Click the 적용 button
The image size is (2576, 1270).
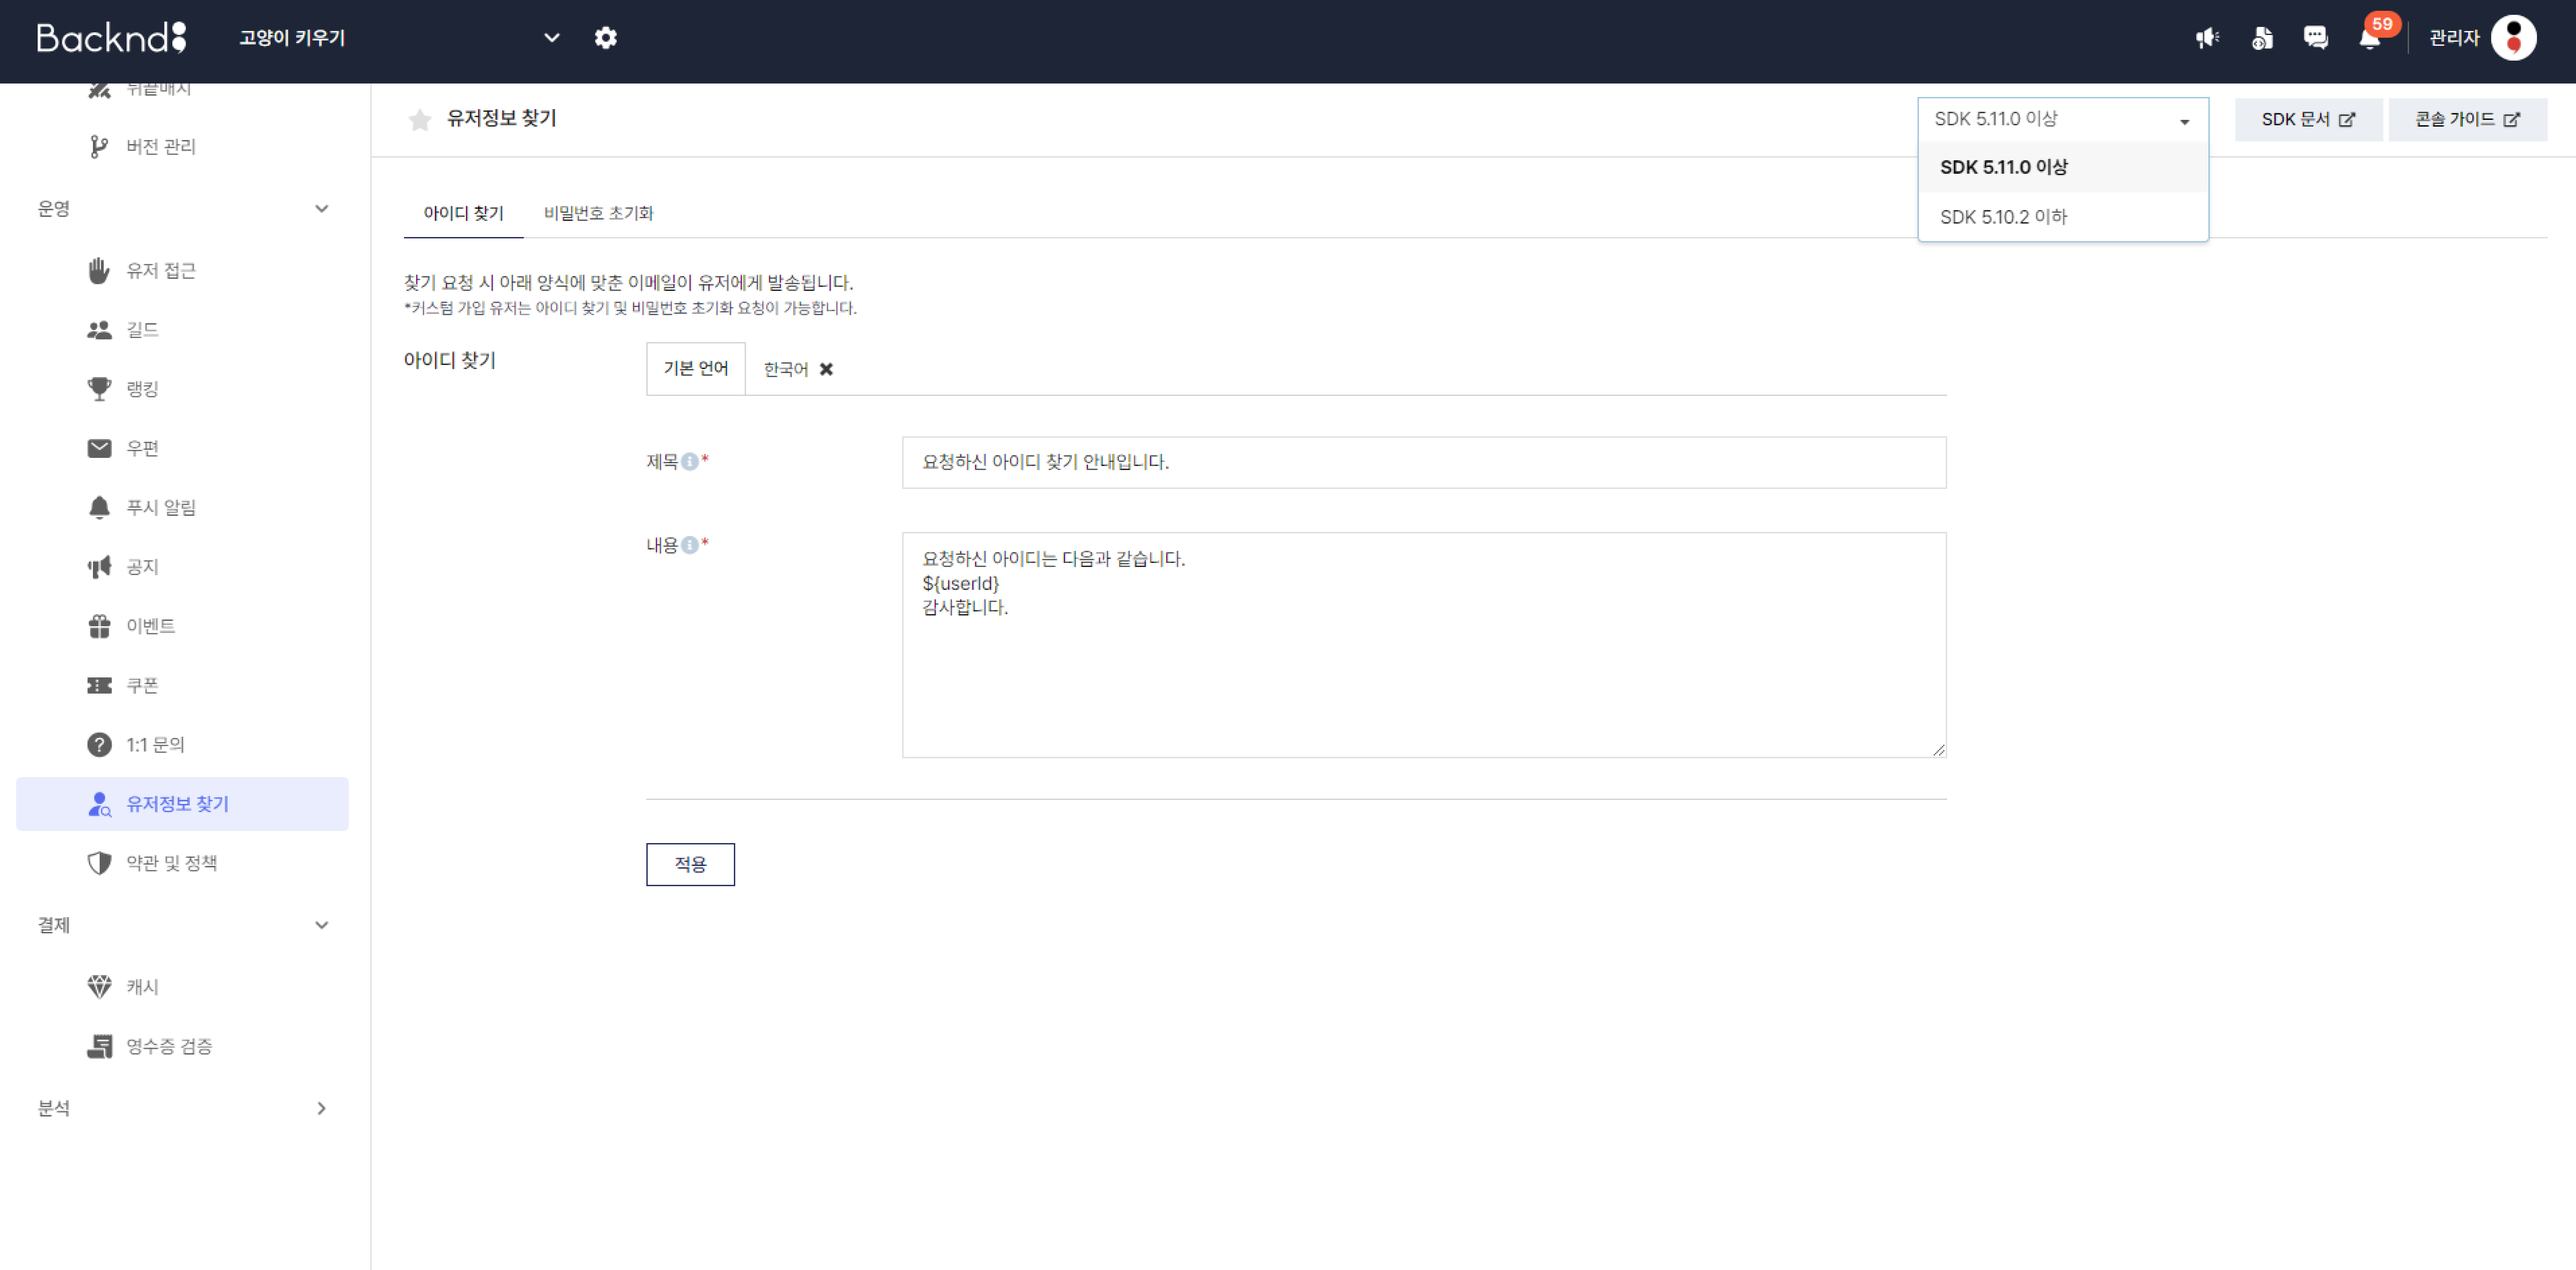click(690, 864)
